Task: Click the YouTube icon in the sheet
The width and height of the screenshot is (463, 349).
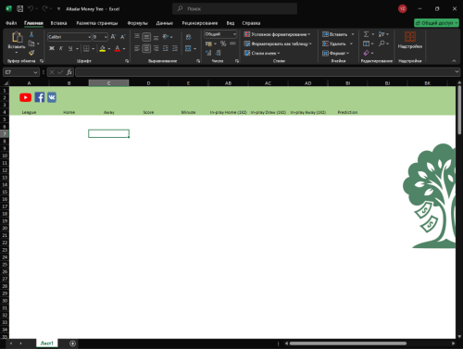Action: [25, 97]
